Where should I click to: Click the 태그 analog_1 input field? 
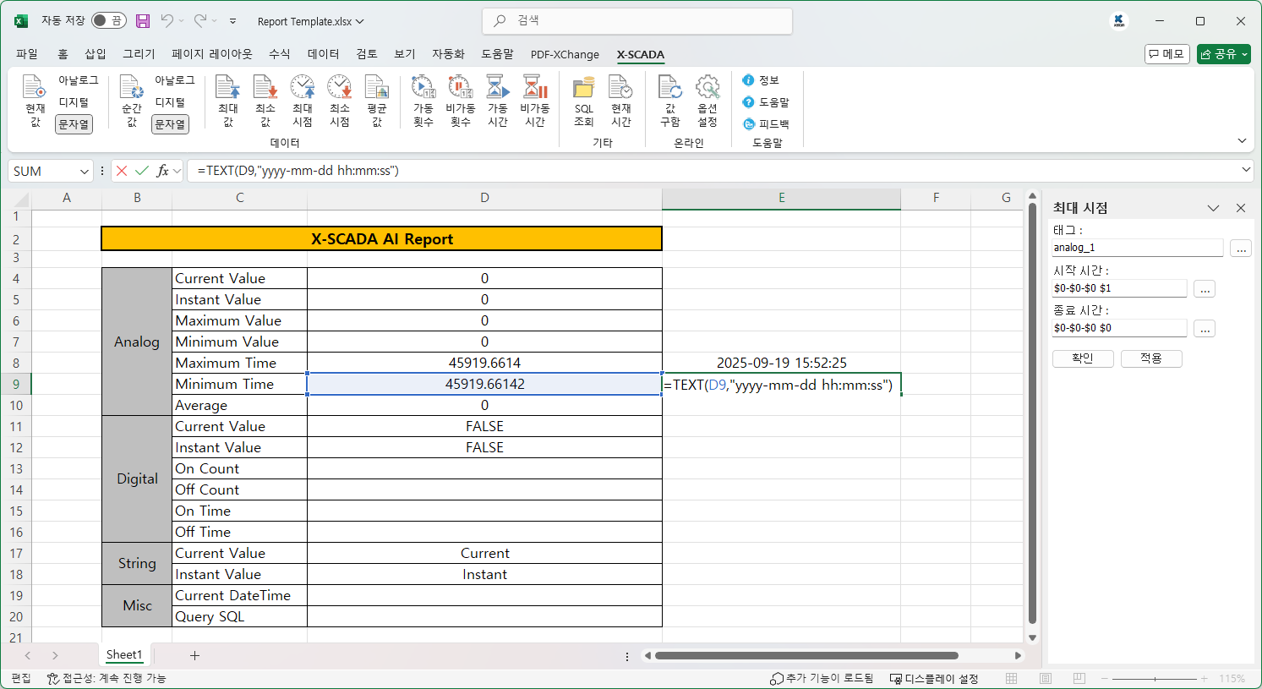[1137, 248]
